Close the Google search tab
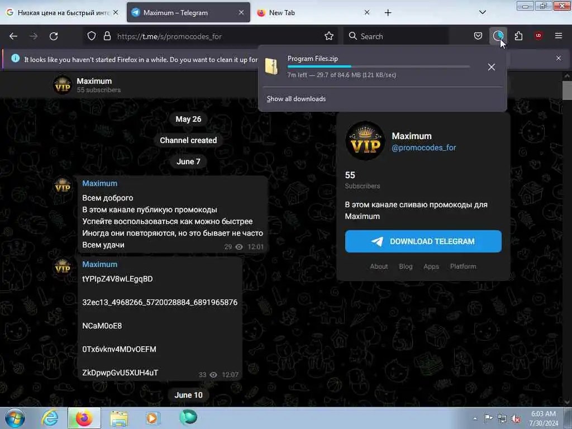 [x=116, y=12]
